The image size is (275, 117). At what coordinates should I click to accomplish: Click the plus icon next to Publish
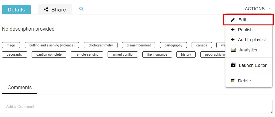tap(233, 30)
